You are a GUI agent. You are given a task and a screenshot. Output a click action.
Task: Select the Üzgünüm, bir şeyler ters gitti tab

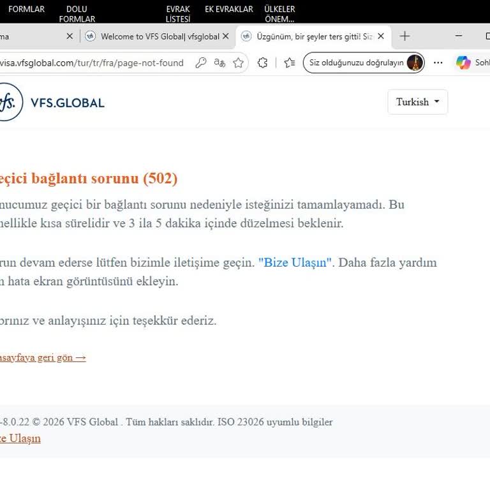[x=313, y=36]
